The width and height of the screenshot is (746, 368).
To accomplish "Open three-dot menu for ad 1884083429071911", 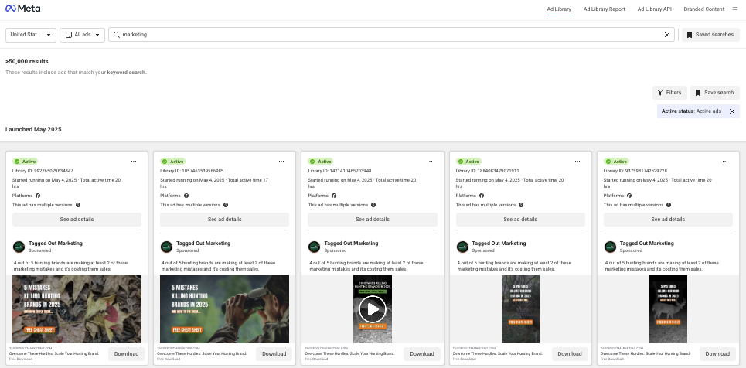I will pos(577,162).
